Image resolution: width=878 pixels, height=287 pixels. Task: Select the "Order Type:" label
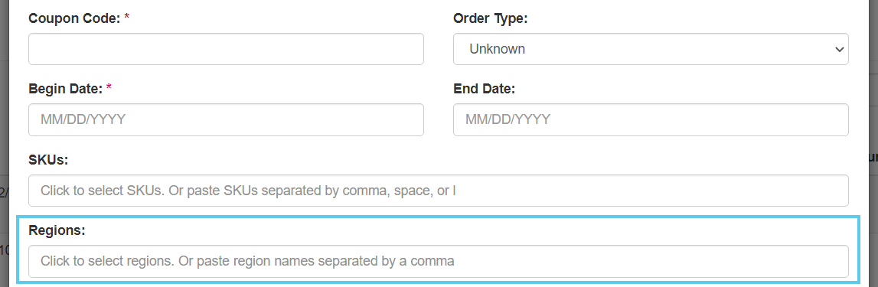pyautogui.click(x=491, y=18)
